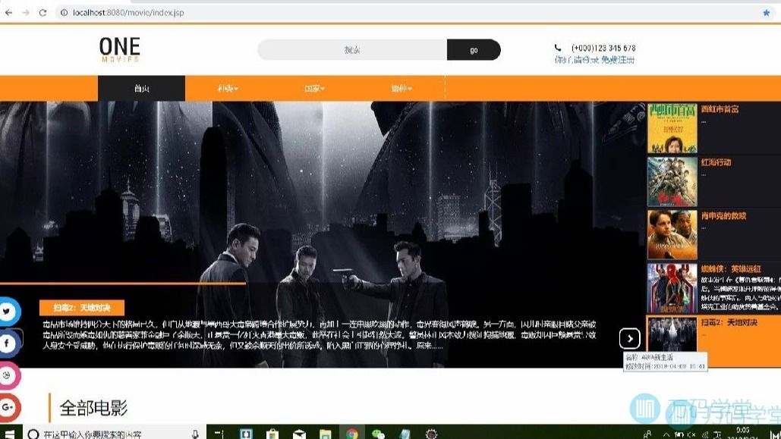Image resolution: width=781 pixels, height=439 pixels.
Task: Open the Facebook share icon
Action: tap(8, 343)
